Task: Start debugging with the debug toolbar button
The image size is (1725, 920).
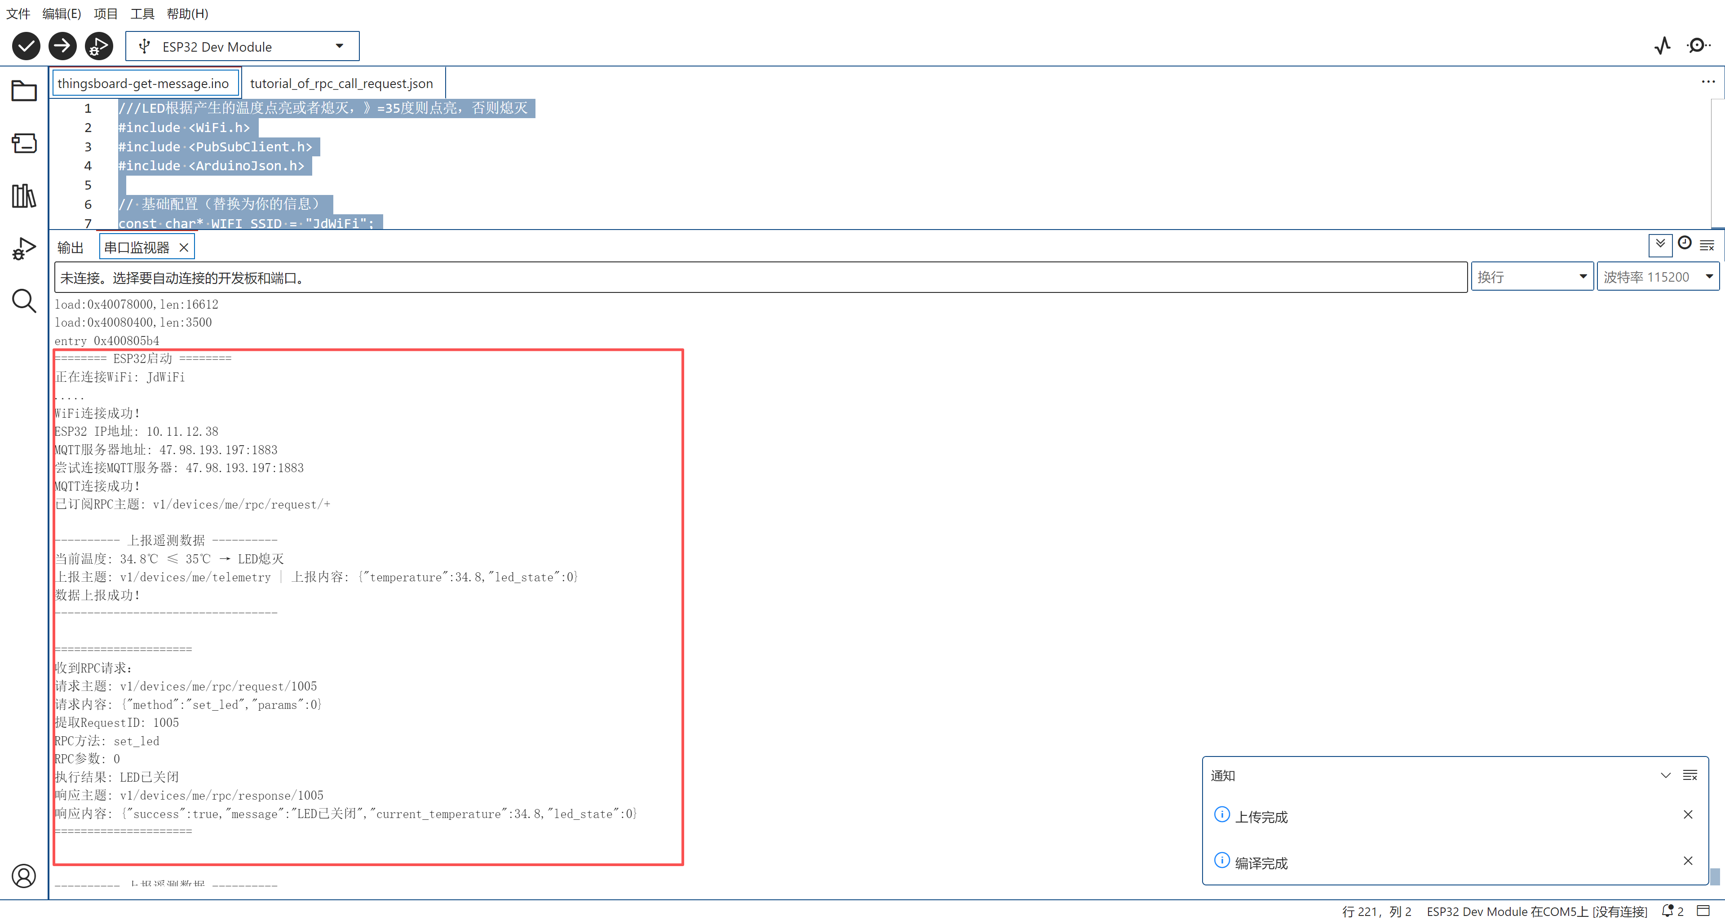Action: (98, 46)
